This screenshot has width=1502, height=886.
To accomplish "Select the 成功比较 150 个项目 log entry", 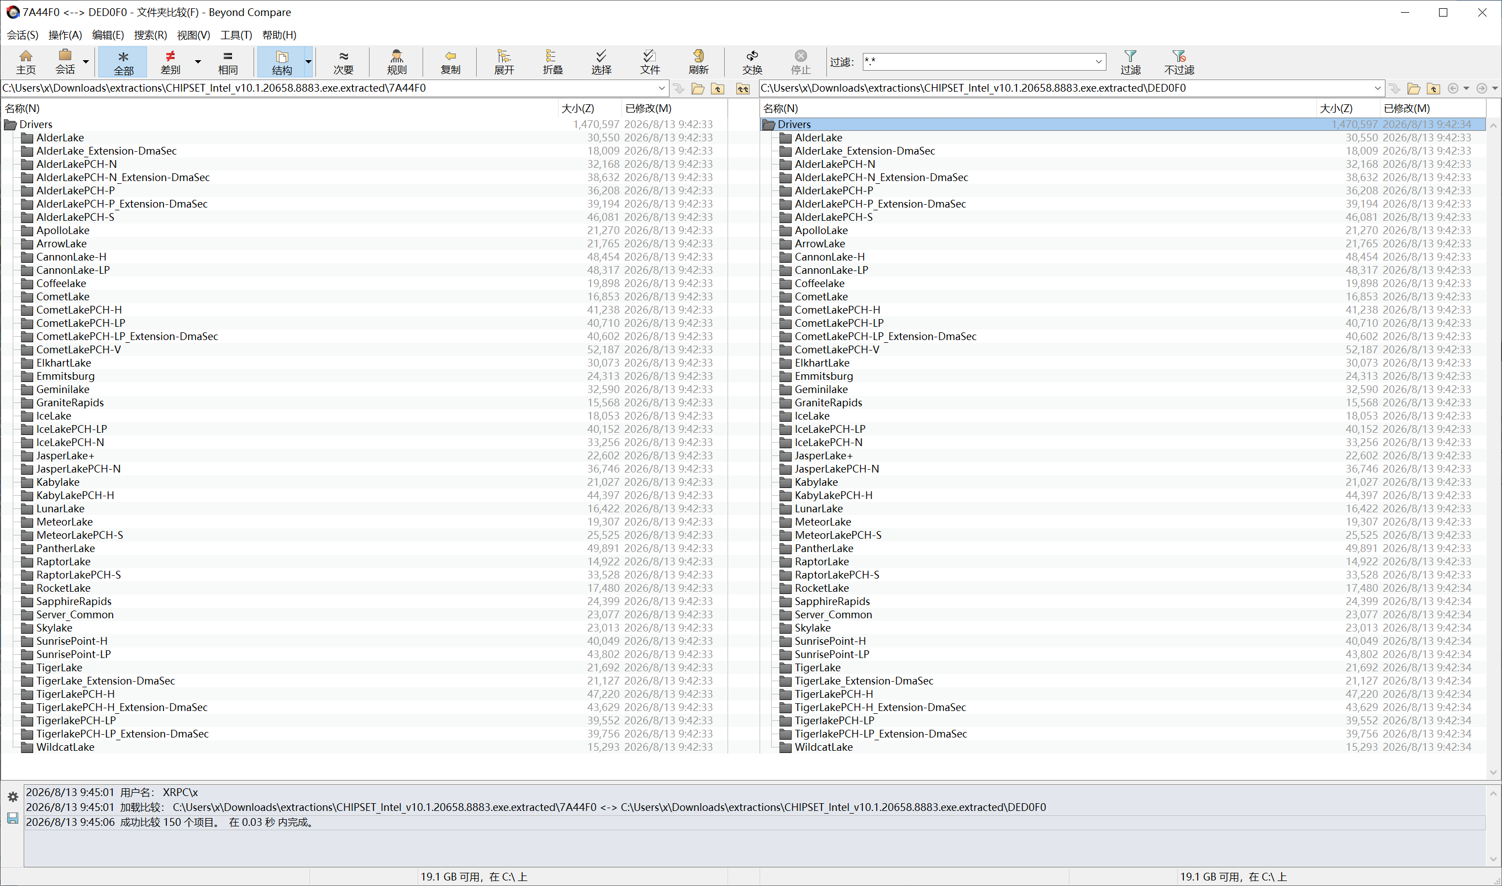I will tap(755, 822).
